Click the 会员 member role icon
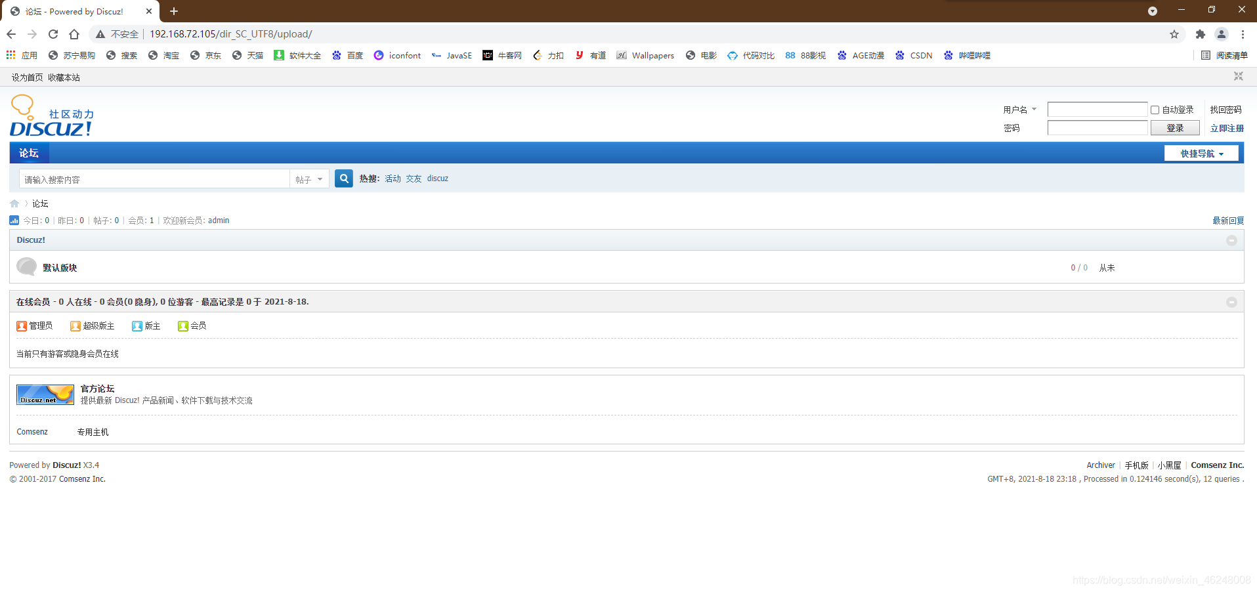Screen dimensions: 1257x592 183,326
